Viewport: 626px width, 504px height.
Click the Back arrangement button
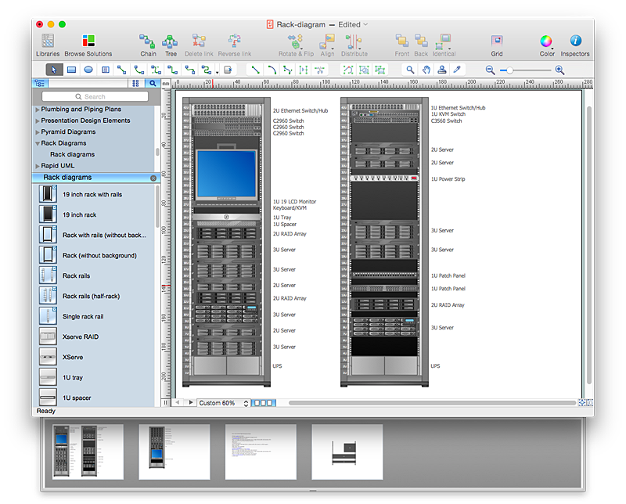pyautogui.click(x=422, y=44)
